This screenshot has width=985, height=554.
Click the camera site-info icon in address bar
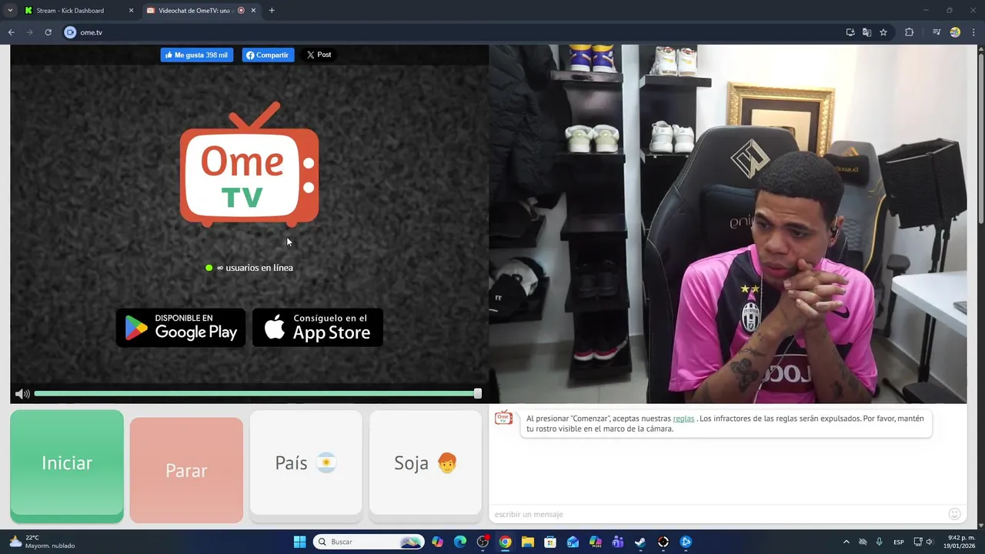click(x=70, y=32)
